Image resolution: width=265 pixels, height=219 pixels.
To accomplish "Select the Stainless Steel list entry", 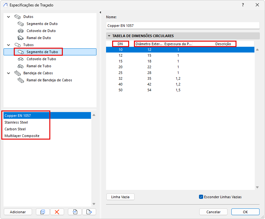I will pos(47,122).
